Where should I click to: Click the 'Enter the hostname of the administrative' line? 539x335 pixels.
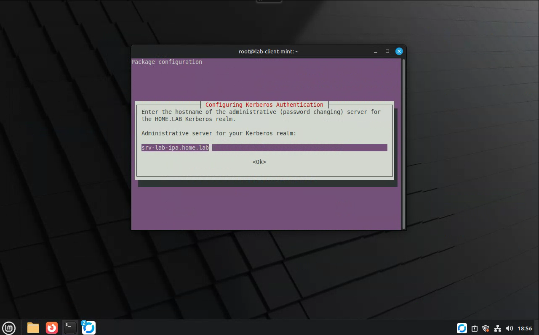(x=261, y=112)
